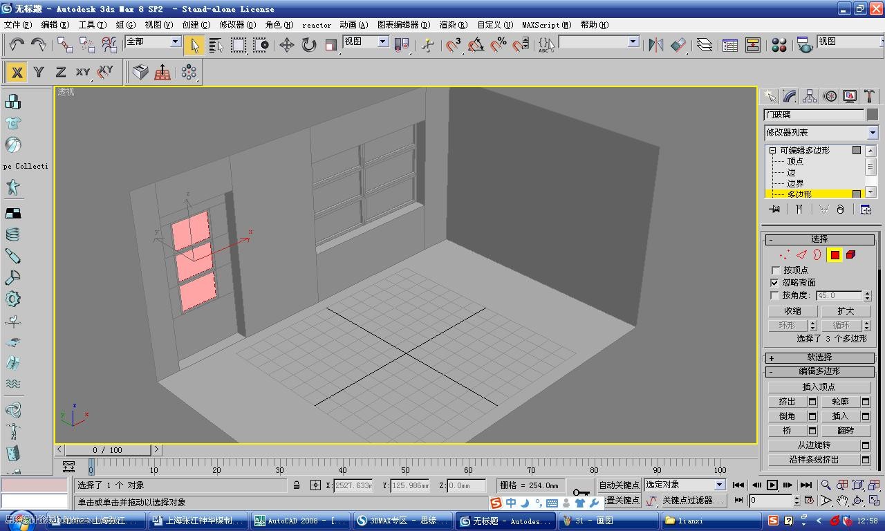Restrict to Z axis constraint
This screenshot has height=531, width=885.
point(61,72)
